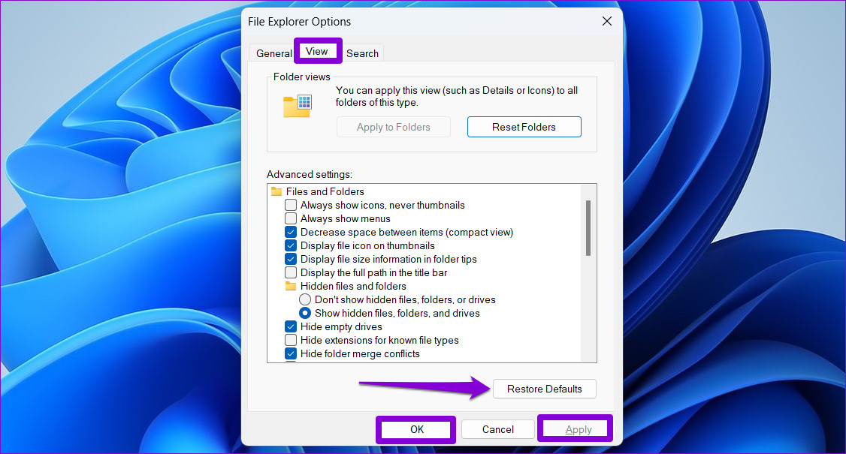Uncheck Hide empty drives
The width and height of the screenshot is (846, 454).
click(291, 326)
